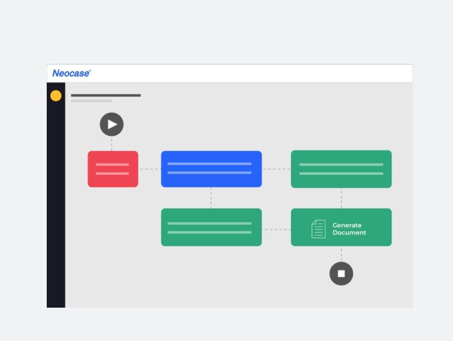453x341 pixels.
Task: Click the yellow circle in the sidebar
Action: click(56, 96)
